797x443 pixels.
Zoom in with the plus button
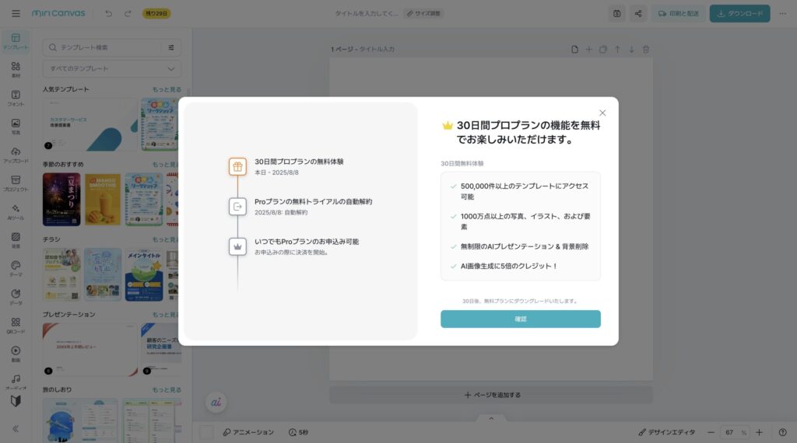pyautogui.click(x=759, y=432)
